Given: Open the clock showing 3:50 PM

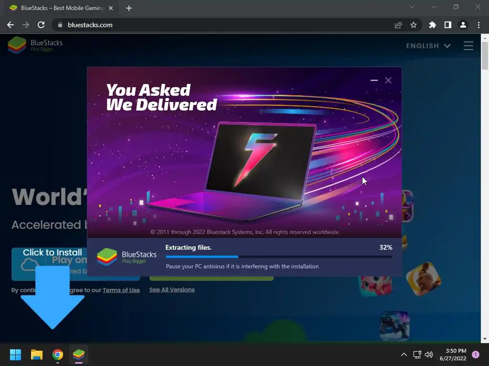Looking at the screenshot, I should (453, 354).
